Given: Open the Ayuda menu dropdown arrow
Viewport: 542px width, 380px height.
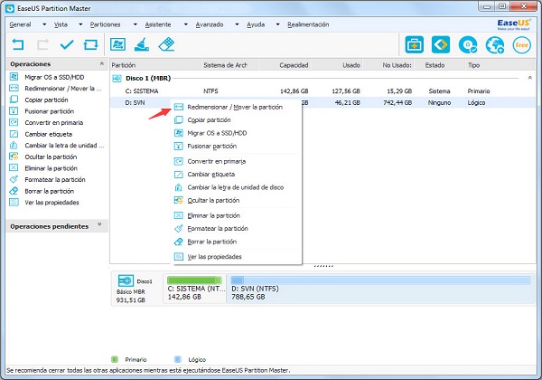Looking at the screenshot, I should (x=277, y=24).
